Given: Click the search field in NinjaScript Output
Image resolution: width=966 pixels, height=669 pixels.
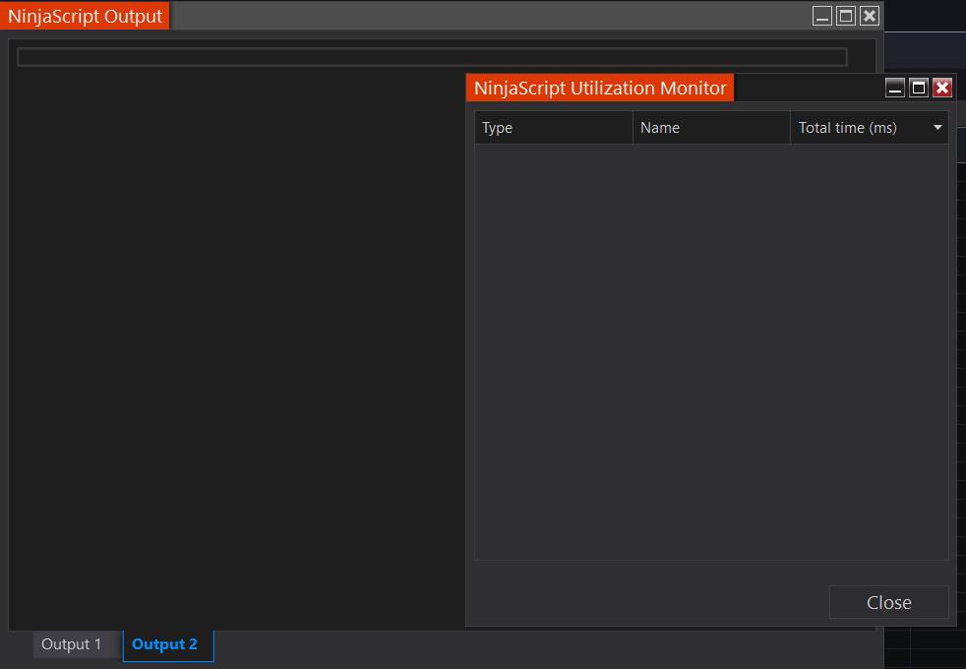Looking at the screenshot, I should (x=432, y=57).
